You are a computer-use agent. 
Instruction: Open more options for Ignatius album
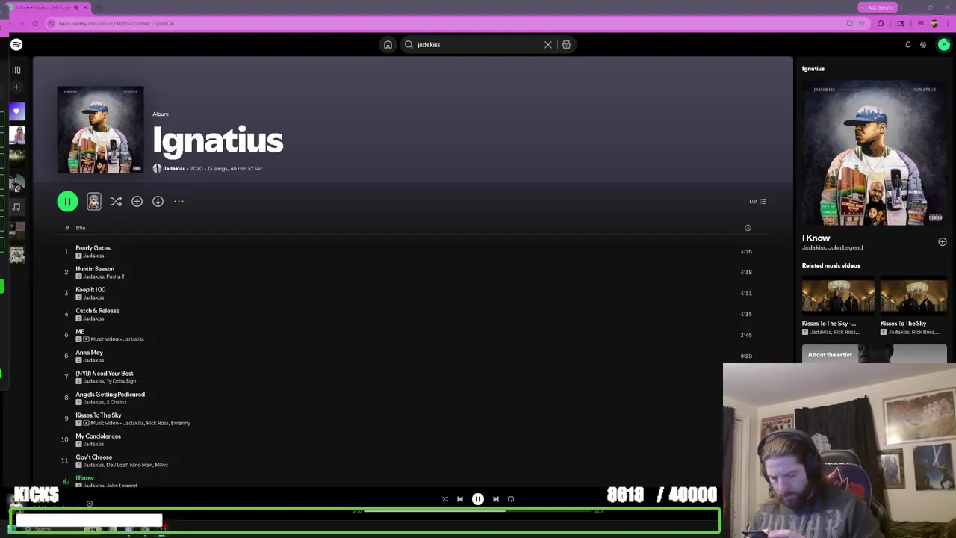pos(179,201)
